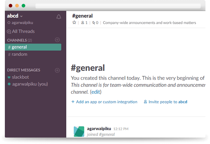The height and width of the screenshot is (144, 210).
Task: Click the DIRECT MESSAGES section header
Action: [x=24, y=70]
